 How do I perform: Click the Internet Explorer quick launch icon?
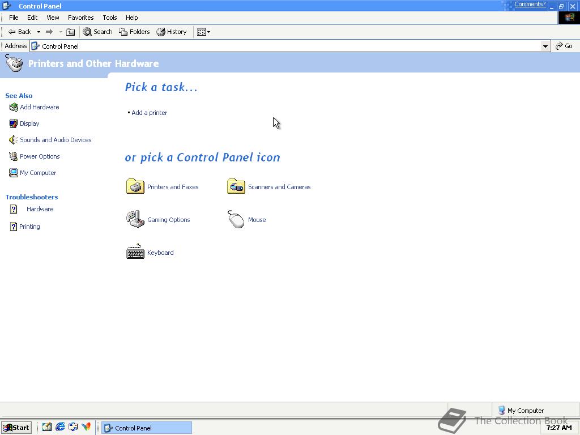[60, 427]
